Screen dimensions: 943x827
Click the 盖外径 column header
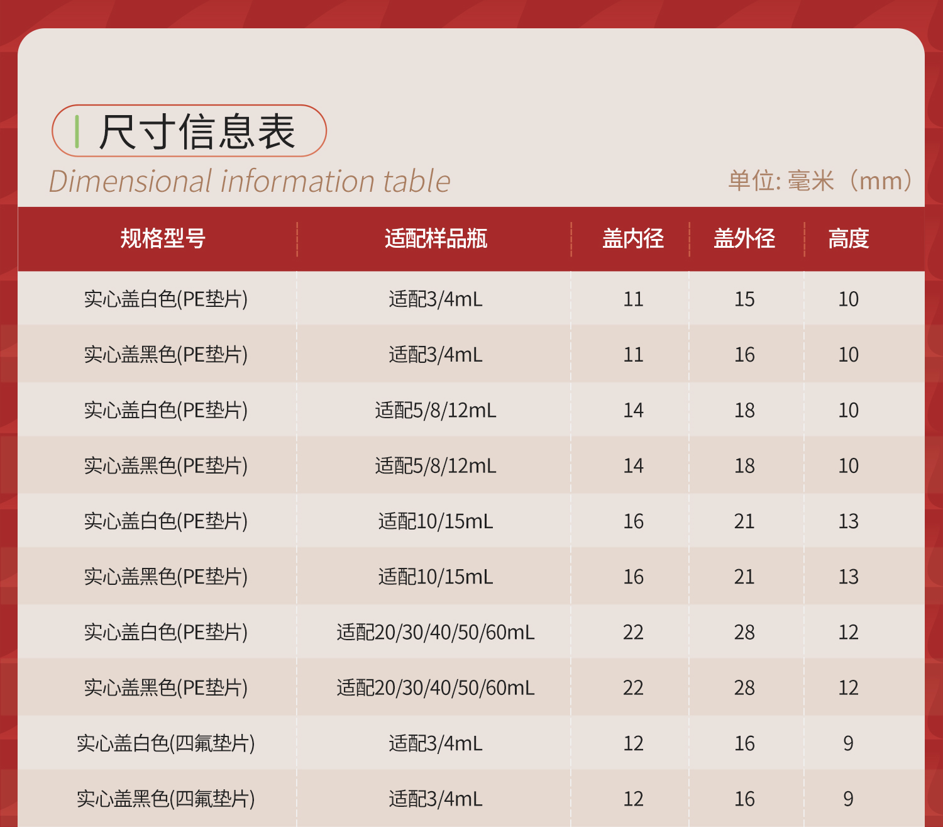click(745, 239)
